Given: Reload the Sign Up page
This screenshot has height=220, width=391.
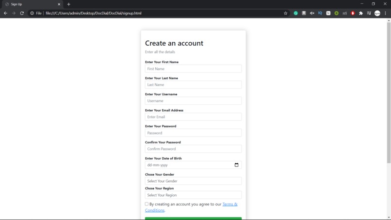Looking at the screenshot, I should pos(22,13).
